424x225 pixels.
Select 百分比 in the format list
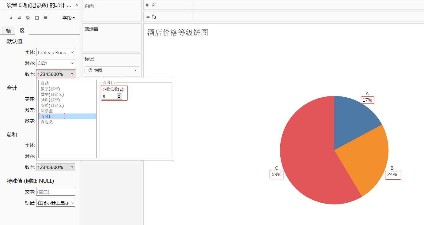click(x=67, y=116)
